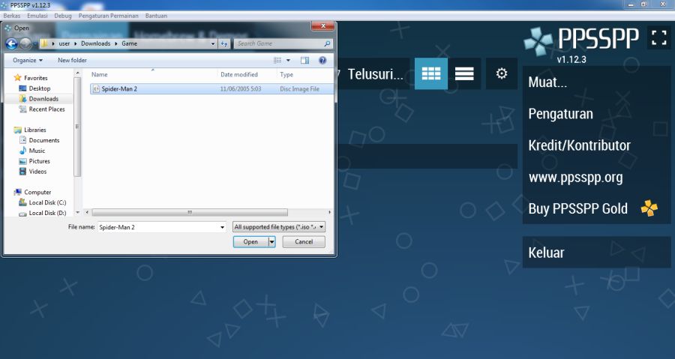Select Downloads in navigation pane
Viewport: 675px width, 359px height.
point(43,98)
